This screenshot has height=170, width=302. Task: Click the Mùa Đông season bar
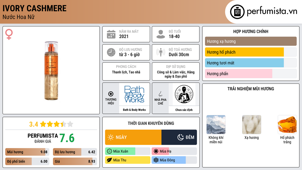174,160
